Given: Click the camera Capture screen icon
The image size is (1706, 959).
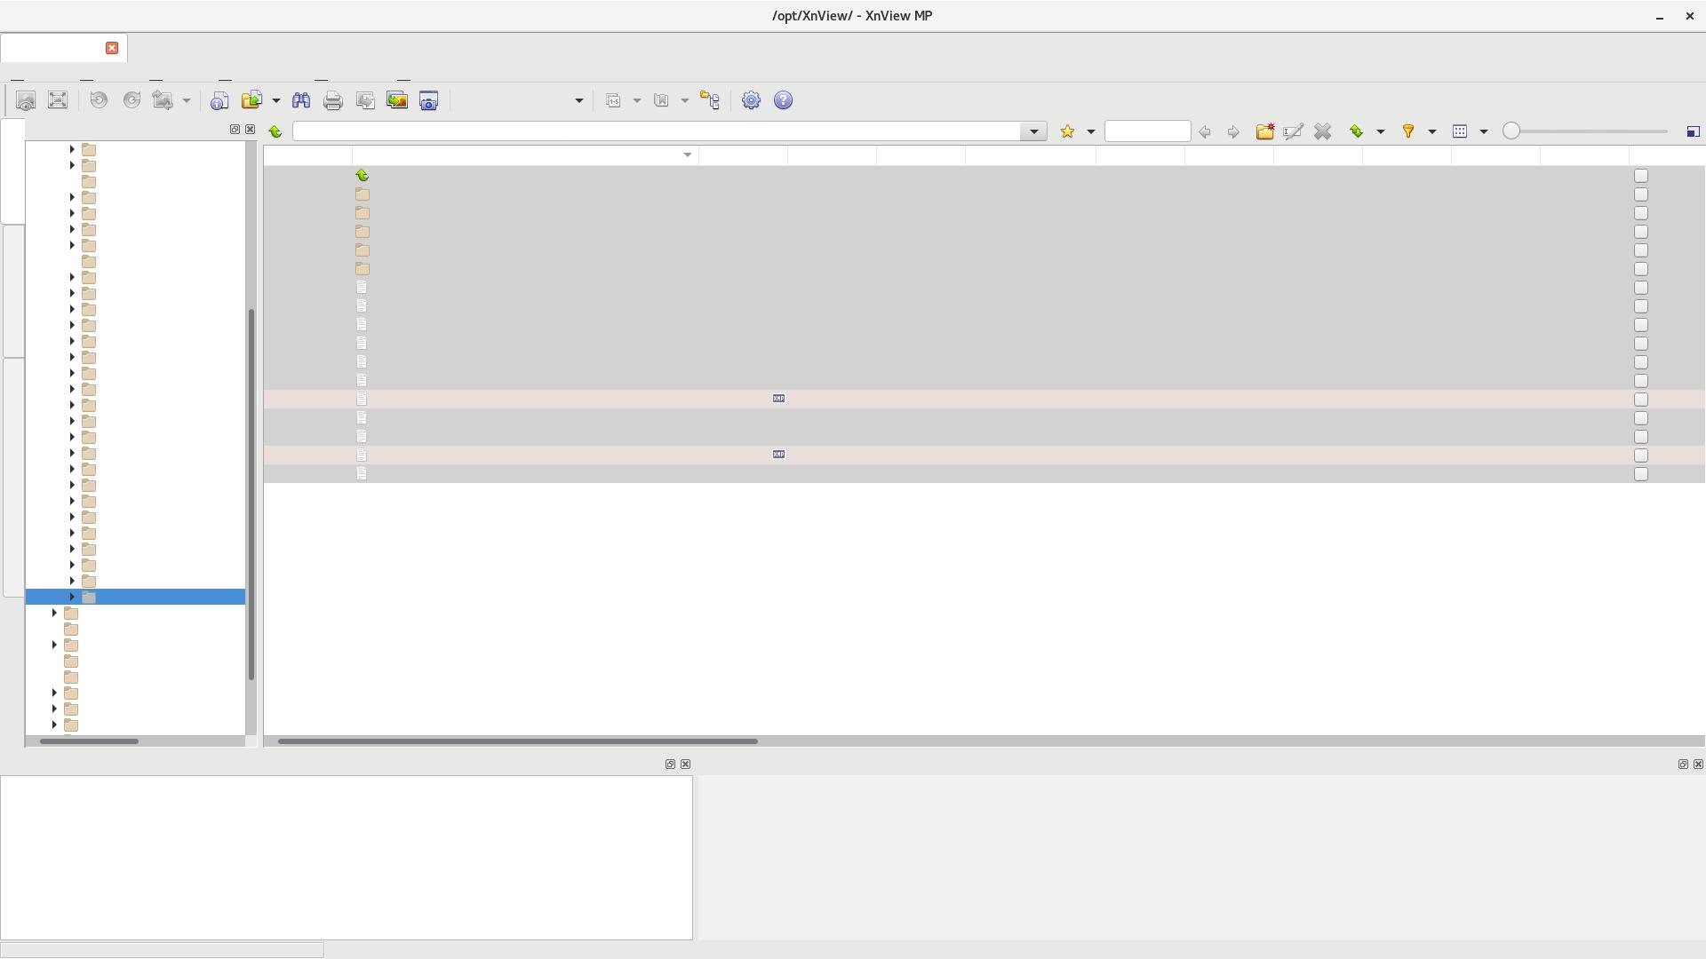Looking at the screenshot, I should 429,100.
